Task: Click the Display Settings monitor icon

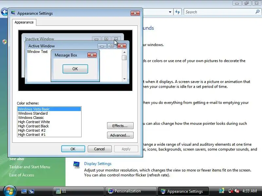Action: 77,165
